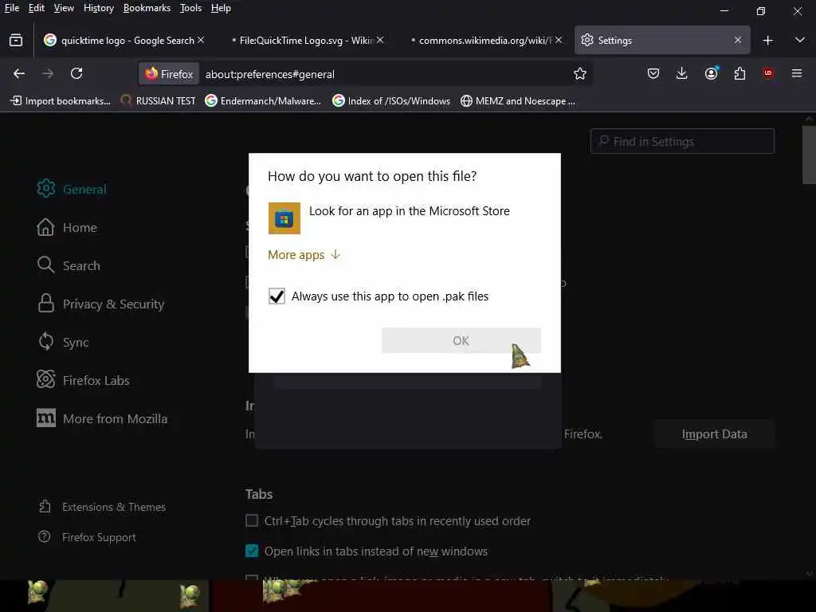Click the address bar URL
The width and height of the screenshot is (816, 612).
pos(270,74)
